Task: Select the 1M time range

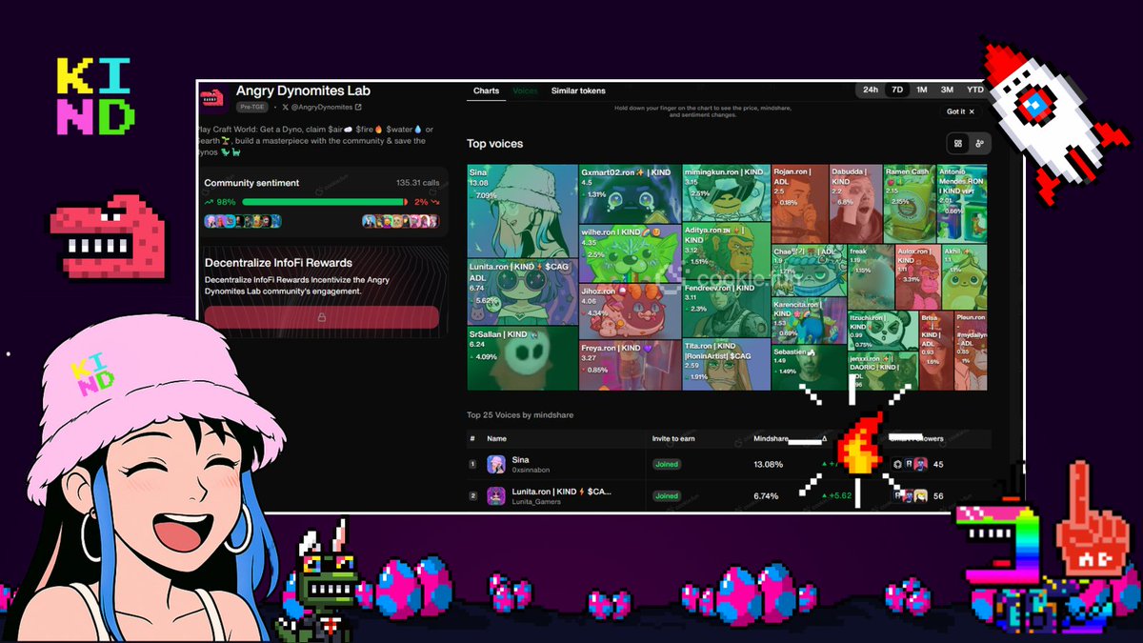Action: coord(922,90)
